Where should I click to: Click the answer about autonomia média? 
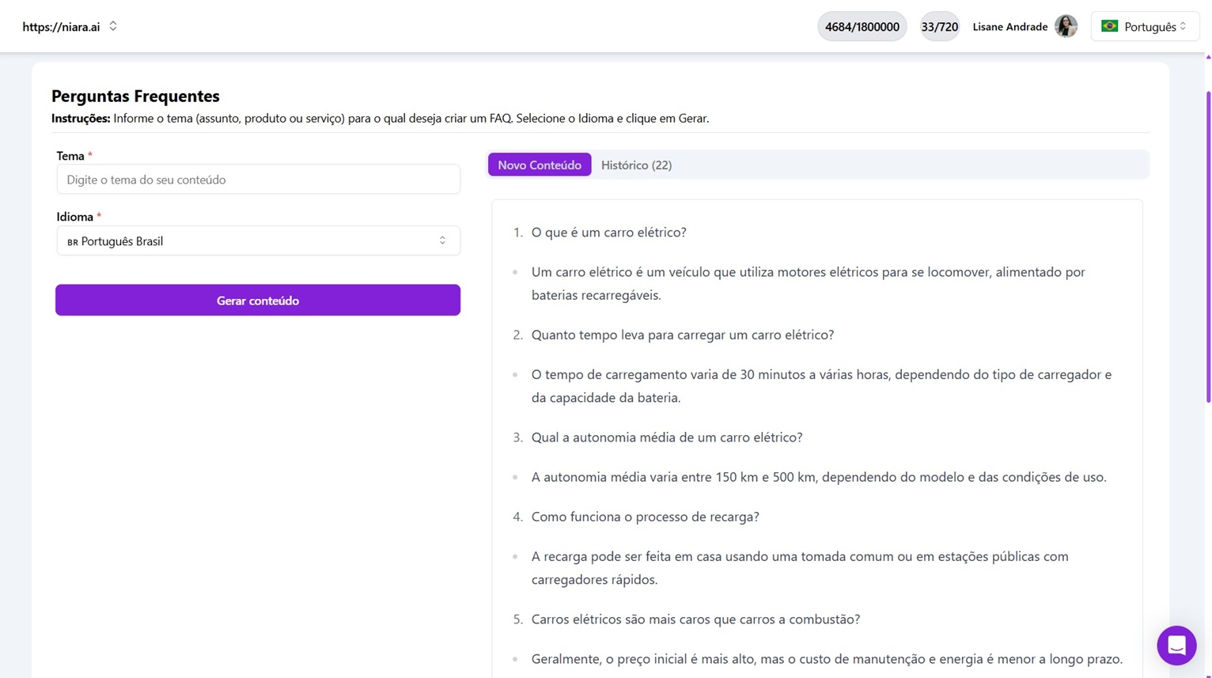[819, 476]
